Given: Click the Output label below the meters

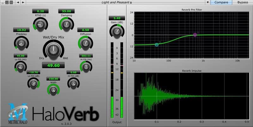Looking at the screenshot, I should tap(117, 122).
